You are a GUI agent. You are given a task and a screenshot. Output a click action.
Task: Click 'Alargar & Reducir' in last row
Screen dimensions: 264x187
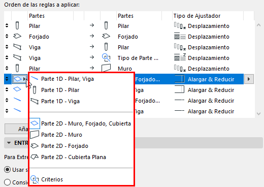click(211, 111)
